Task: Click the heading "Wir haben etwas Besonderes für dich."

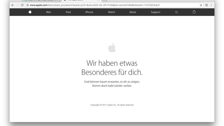Action: [112, 67]
